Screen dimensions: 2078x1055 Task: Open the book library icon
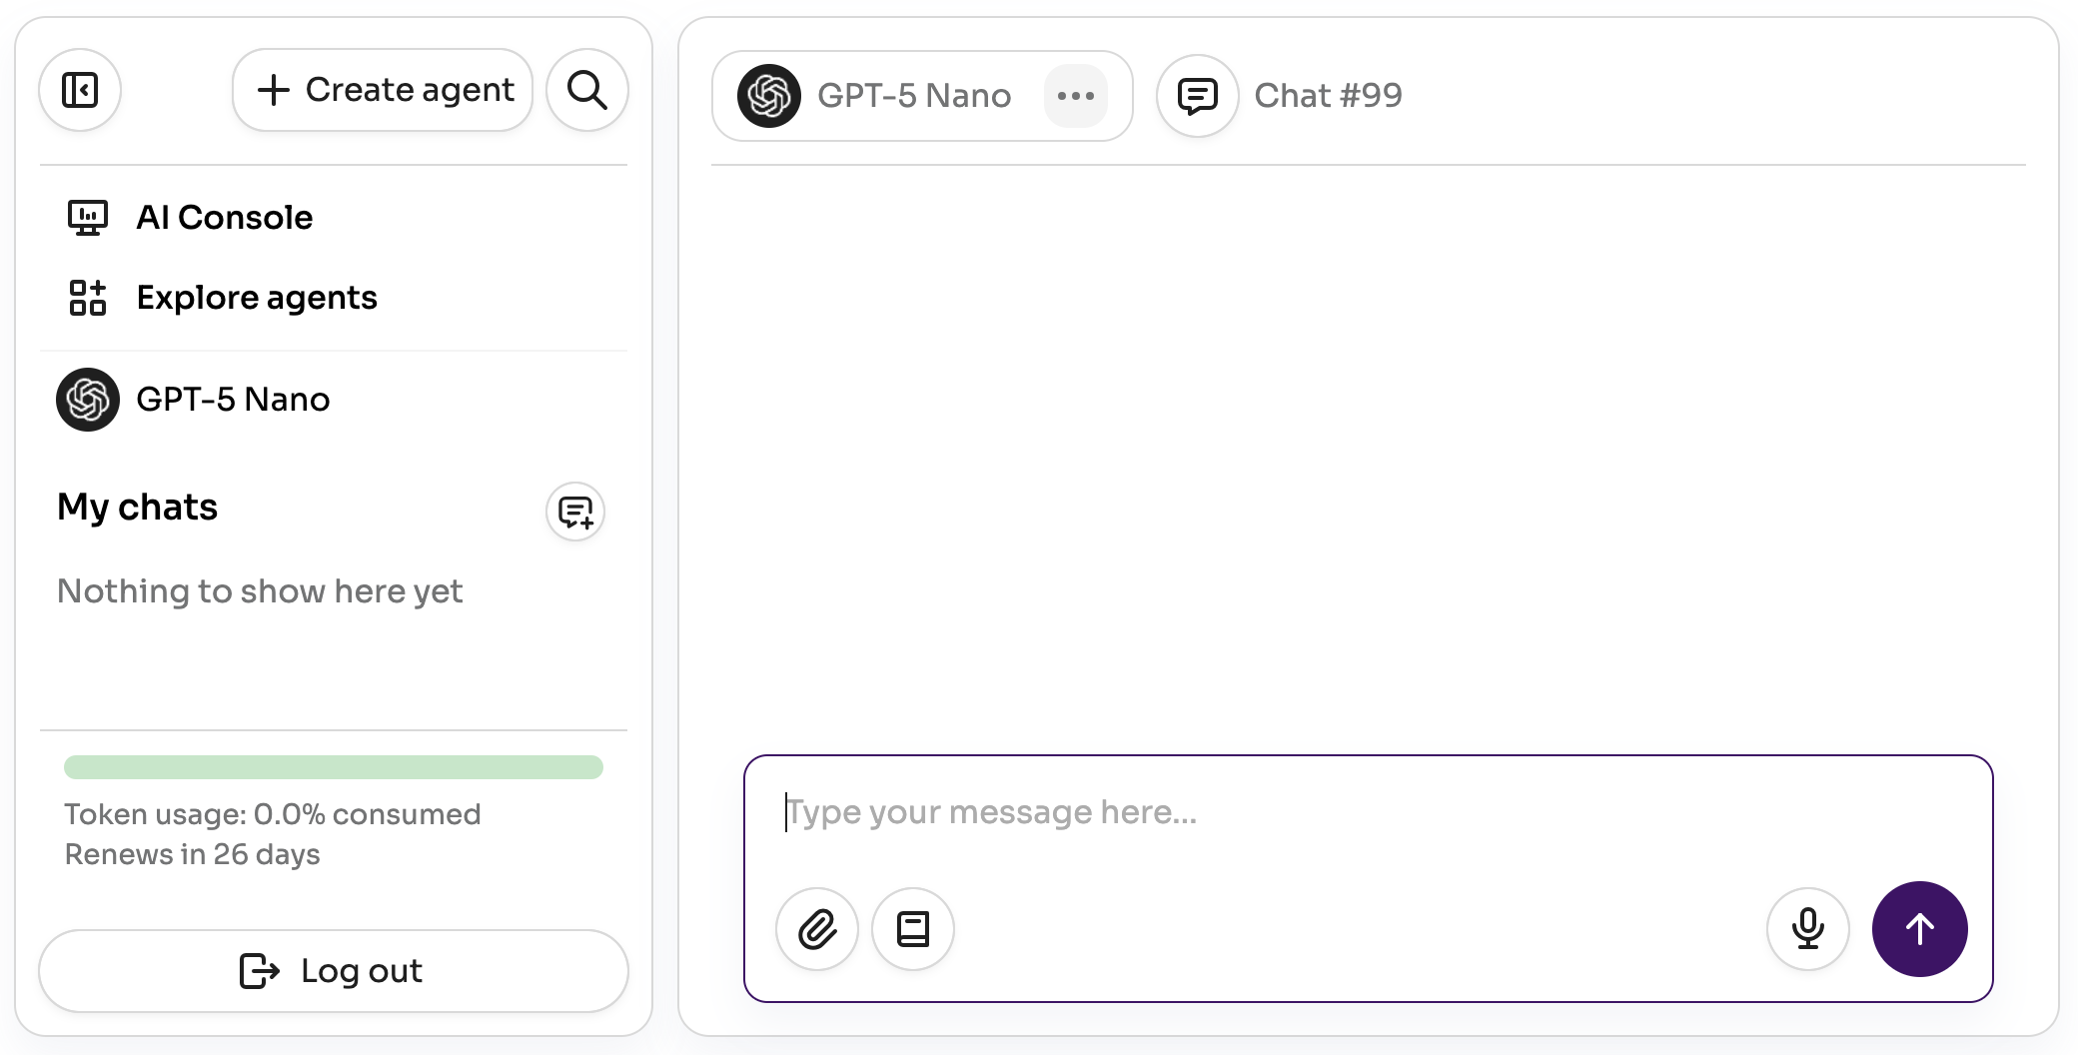click(913, 929)
